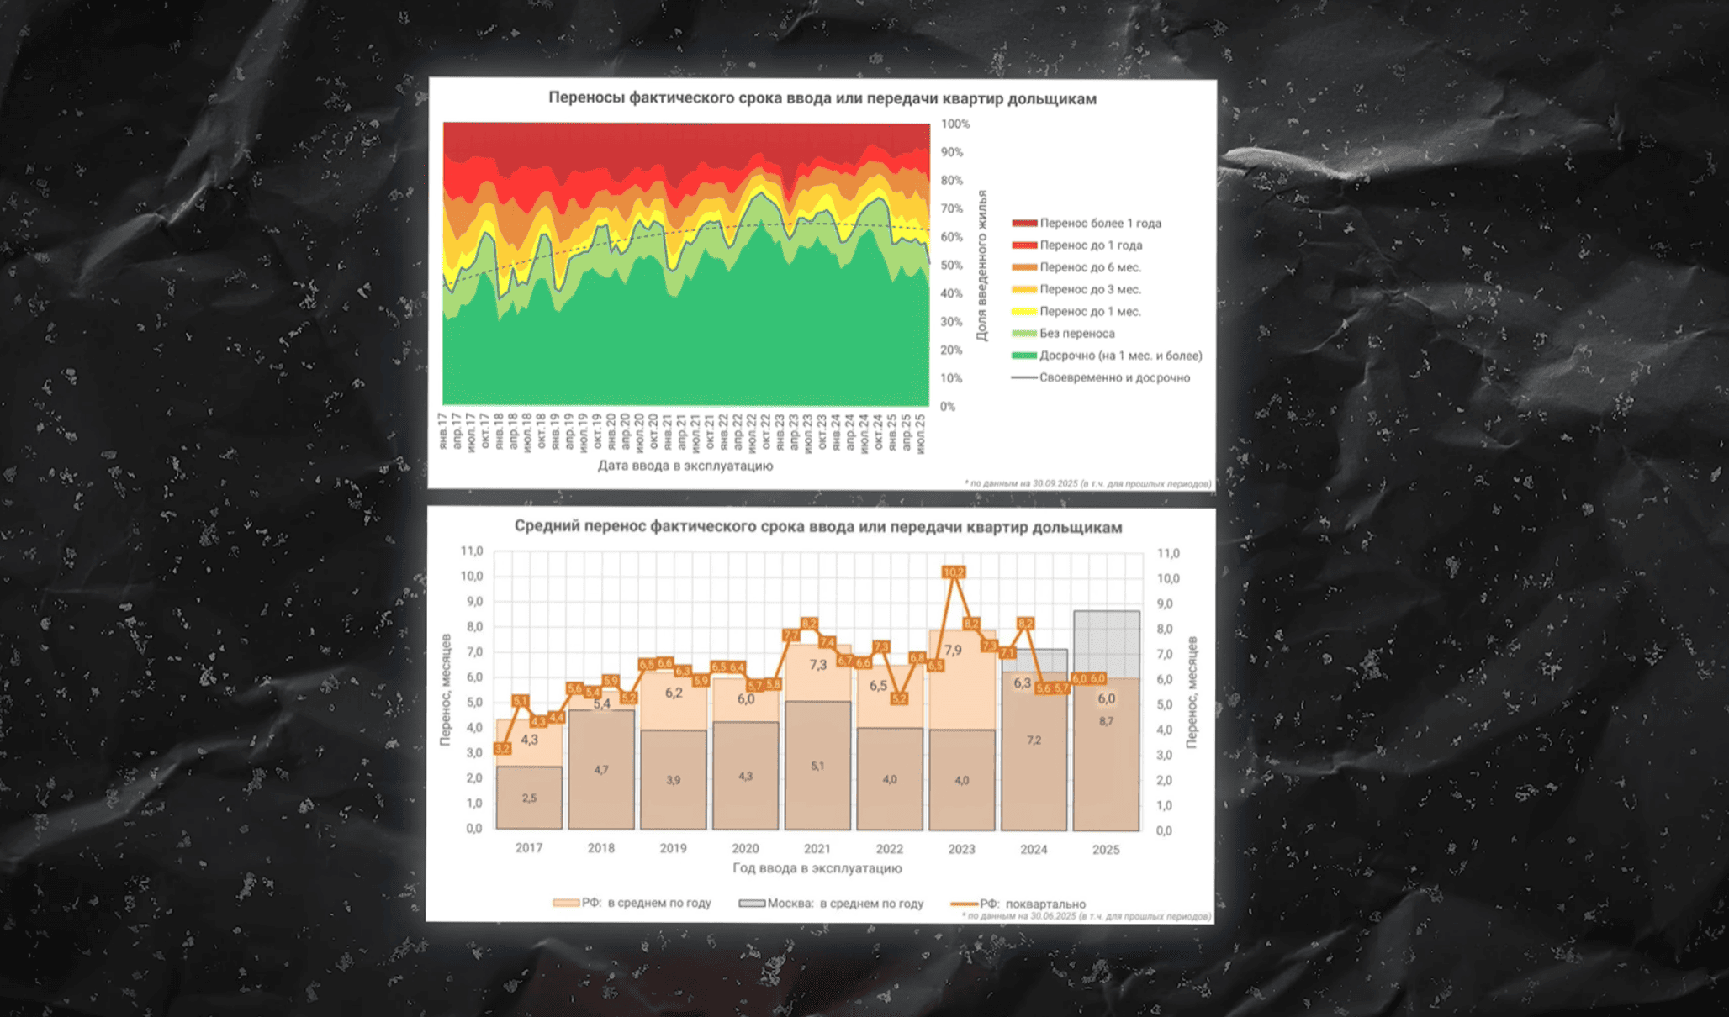Viewport: 1729px width, 1017px height.
Task: Click the 'Москва: в среднем по году' legend item
Action: click(x=831, y=904)
